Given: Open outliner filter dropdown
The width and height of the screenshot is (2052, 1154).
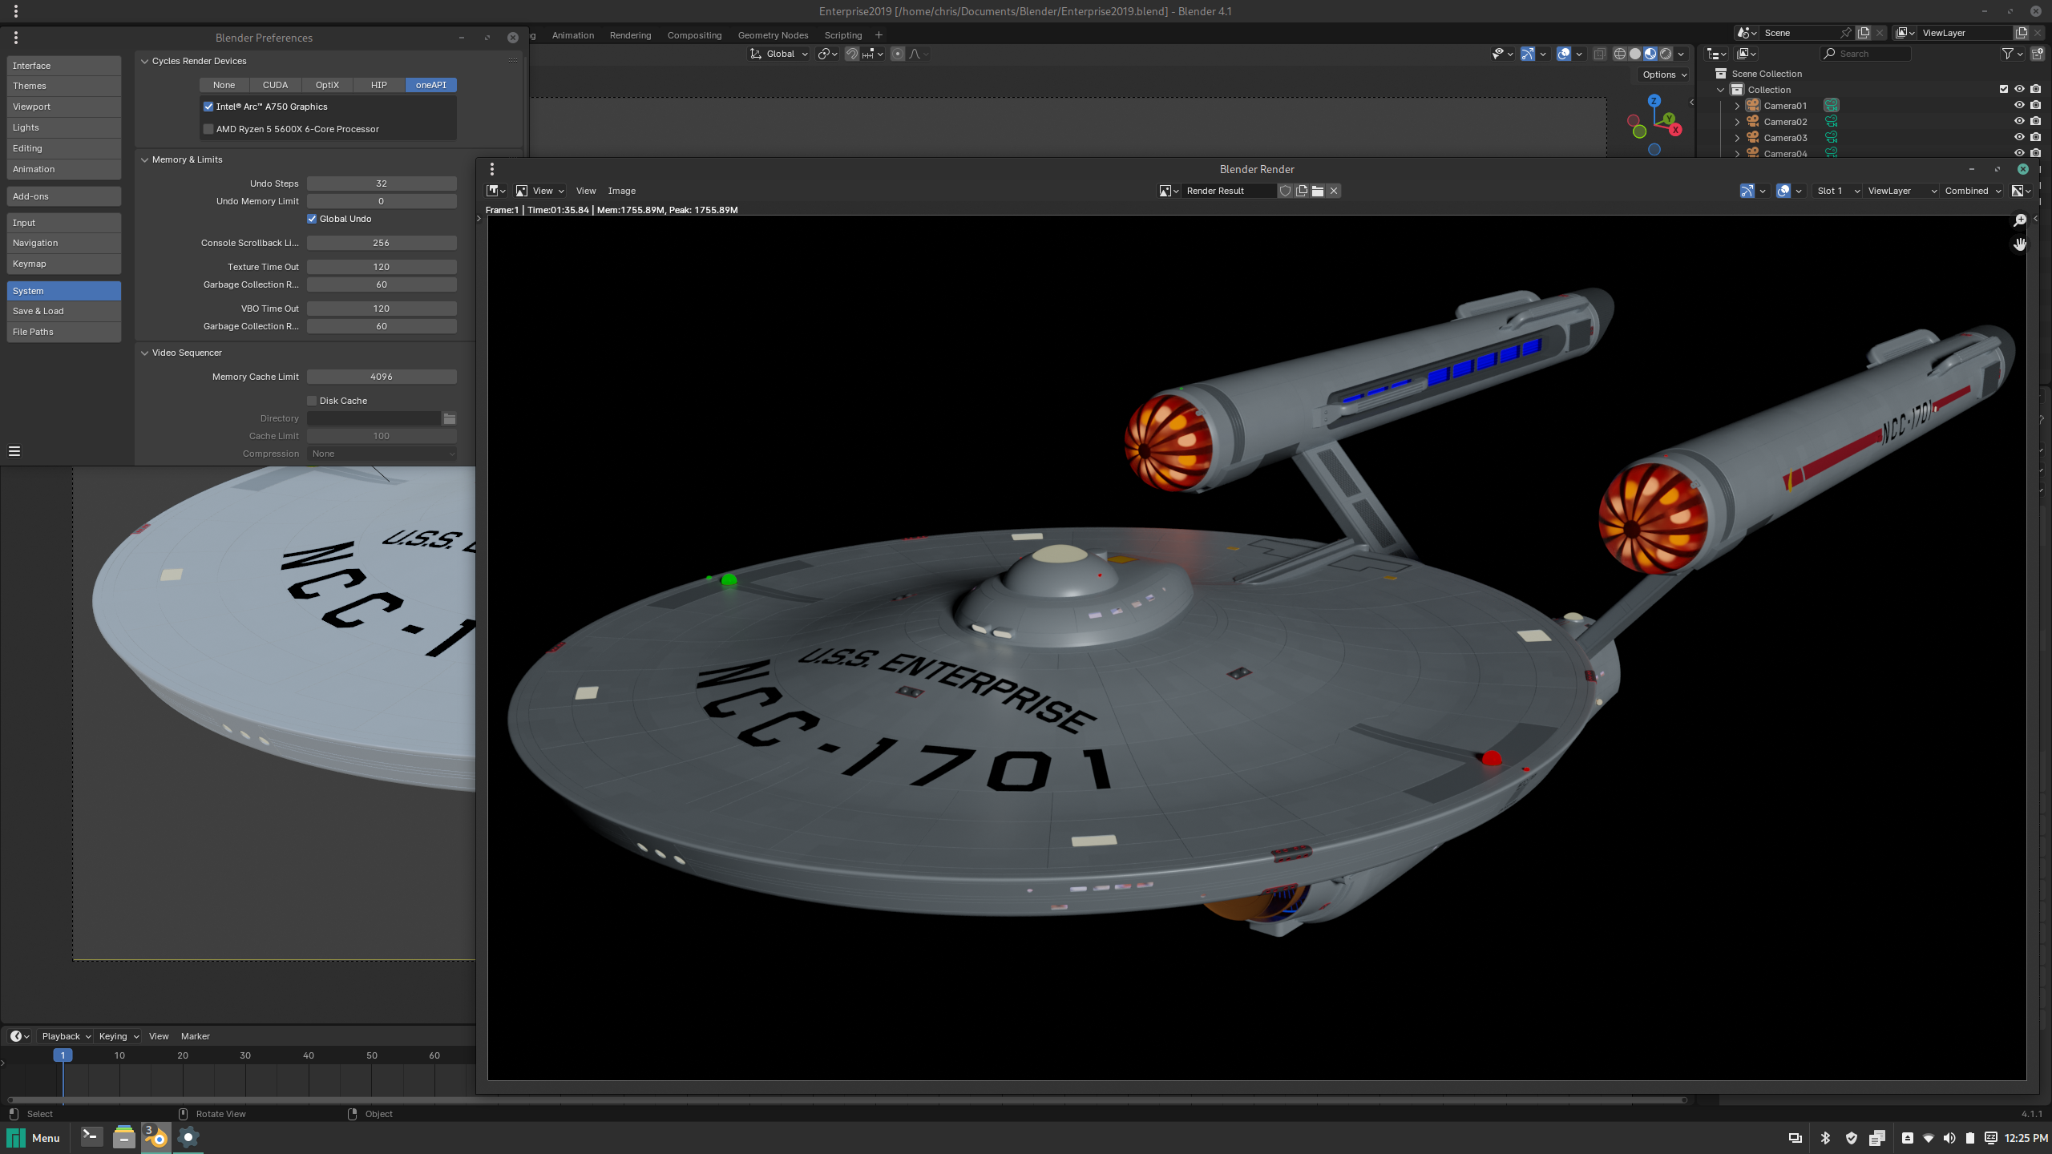Looking at the screenshot, I should (2012, 54).
